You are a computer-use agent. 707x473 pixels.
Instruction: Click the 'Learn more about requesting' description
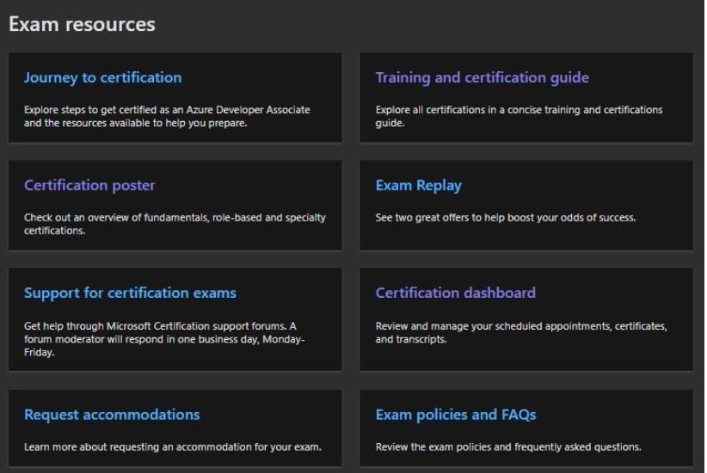point(172,447)
